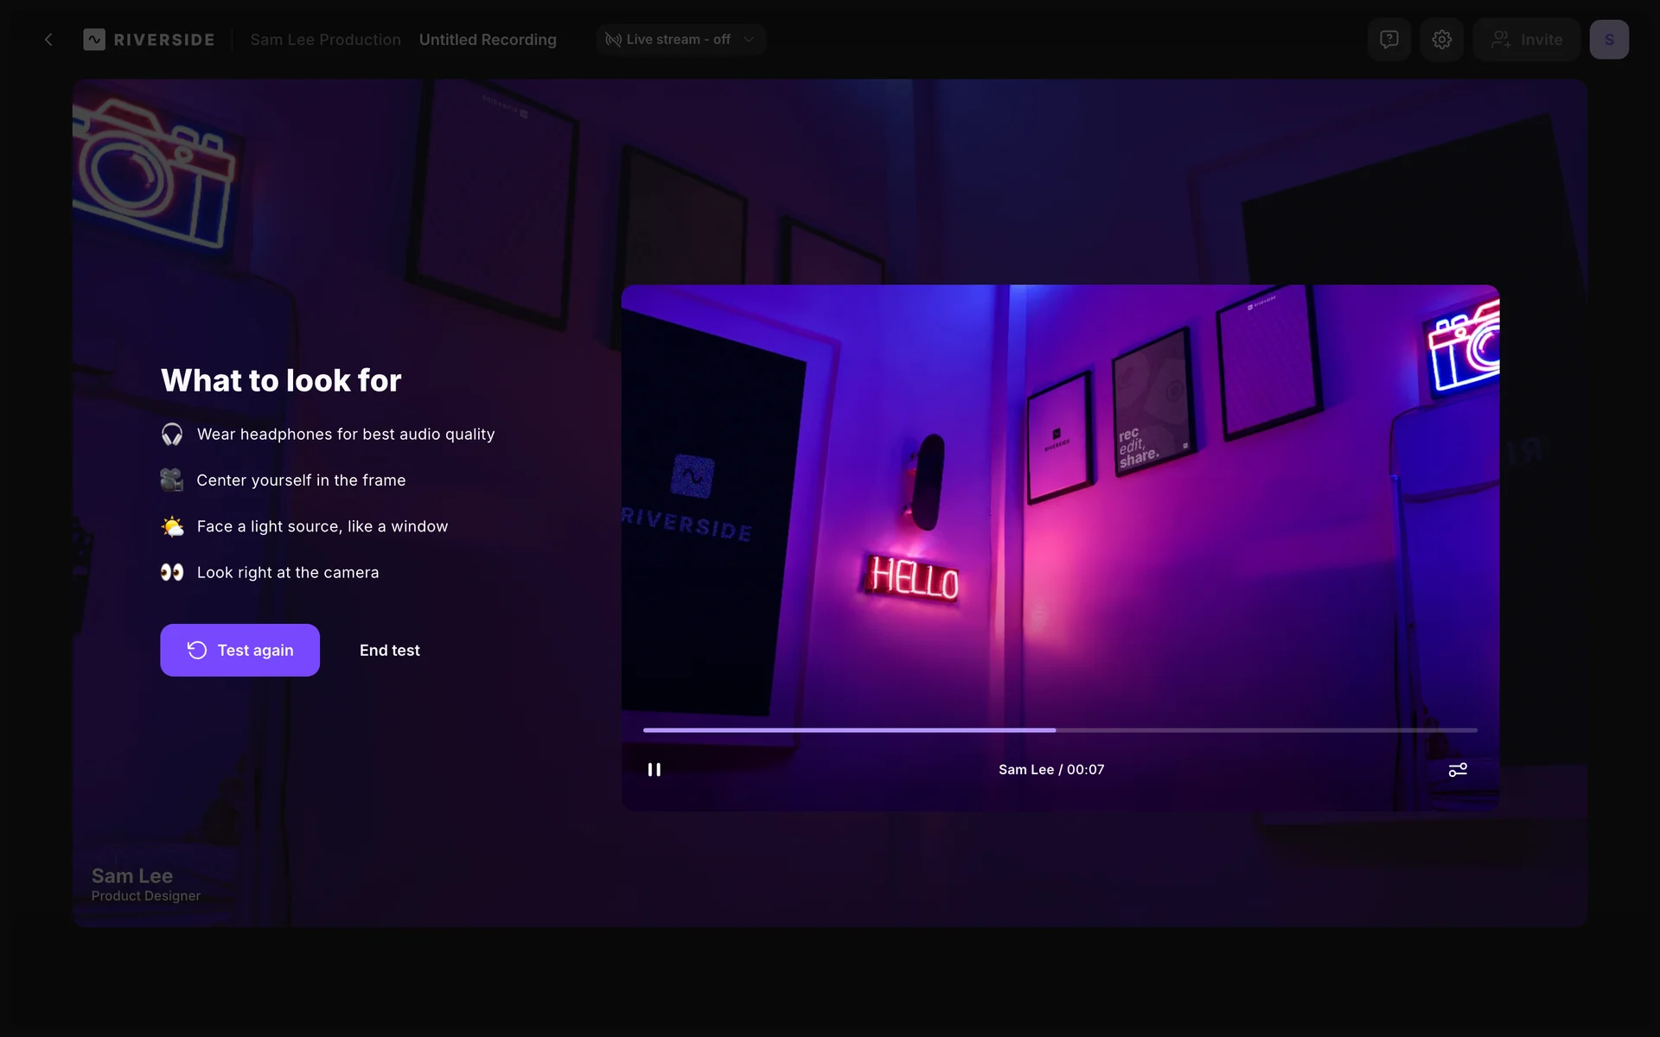The width and height of the screenshot is (1660, 1037).
Task: Click the S user avatar
Action: [x=1608, y=40]
